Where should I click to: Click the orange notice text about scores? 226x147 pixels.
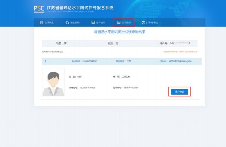click(x=180, y=51)
